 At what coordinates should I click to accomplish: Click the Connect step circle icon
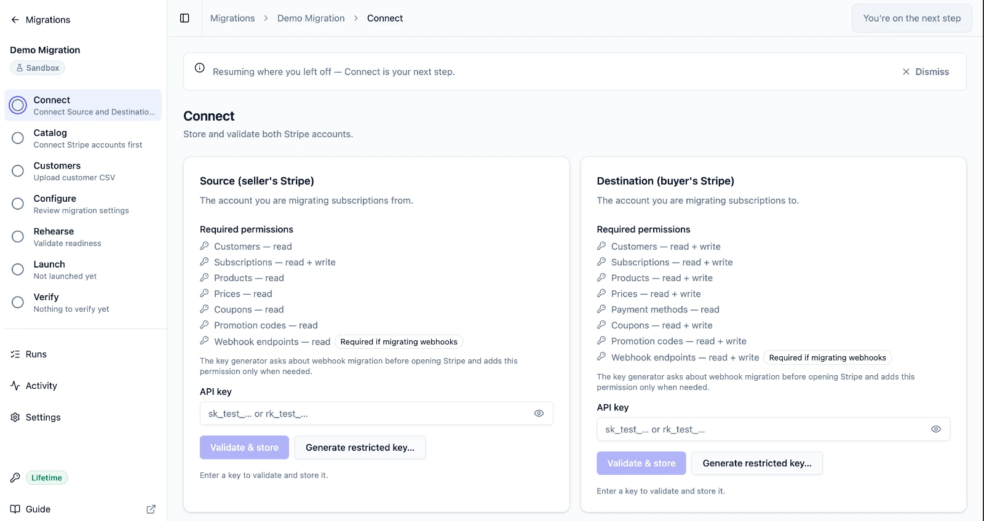click(18, 105)
